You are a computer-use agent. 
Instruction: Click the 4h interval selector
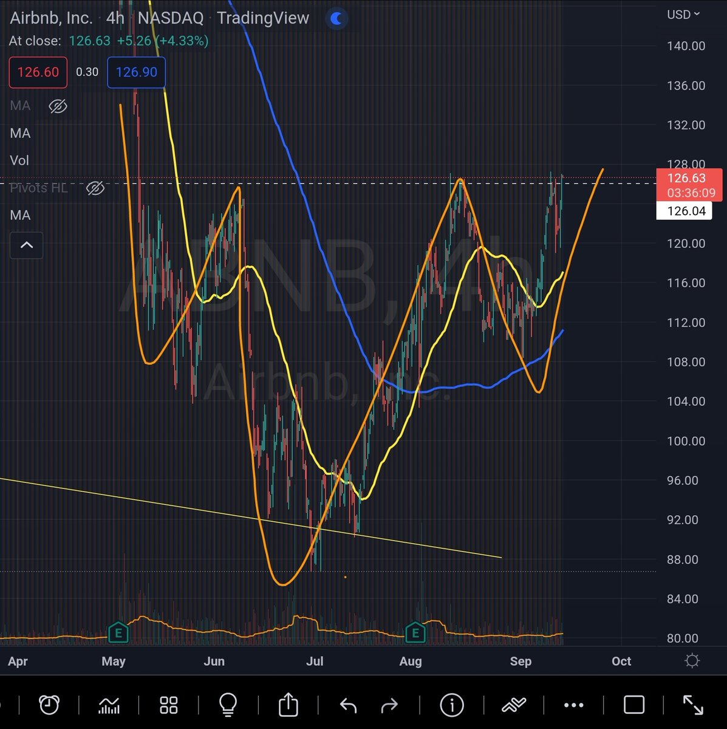point(115,18)
